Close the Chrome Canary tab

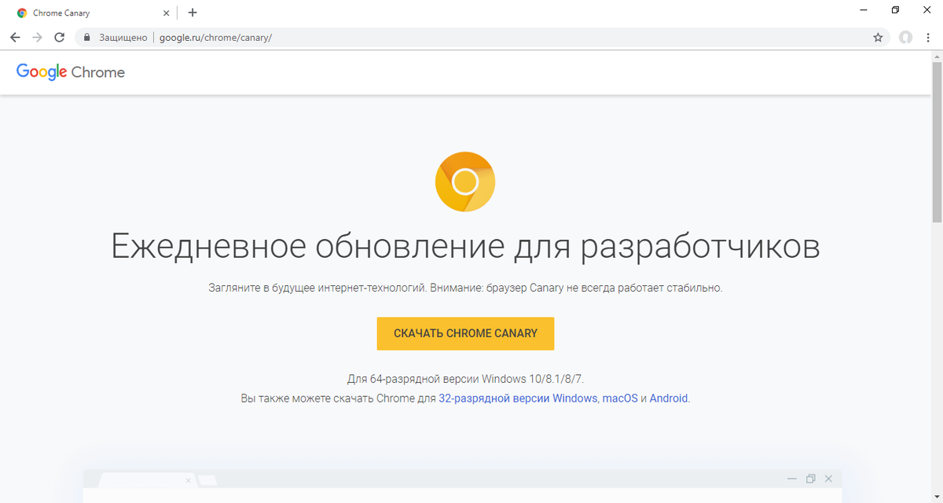point(166,13)
